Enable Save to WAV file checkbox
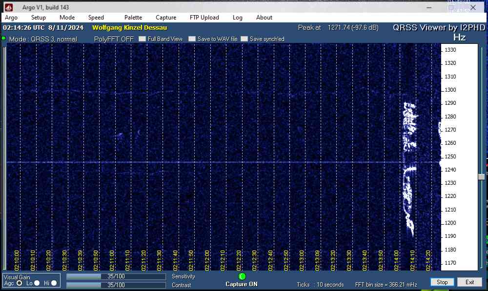Viewport: 488px width, 291px height. [x=192, y=39]
